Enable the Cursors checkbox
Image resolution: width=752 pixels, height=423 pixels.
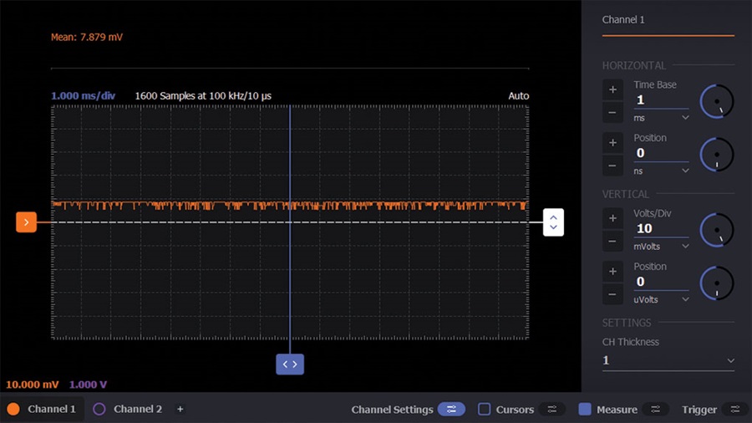coord(485,409)
